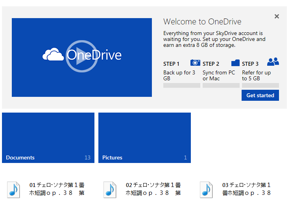Click the Welcome to OneDrive heading
290x211 pixels.
click(202, 22)
